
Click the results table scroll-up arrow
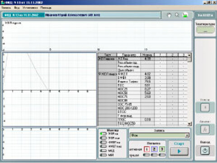coord(189,55)
